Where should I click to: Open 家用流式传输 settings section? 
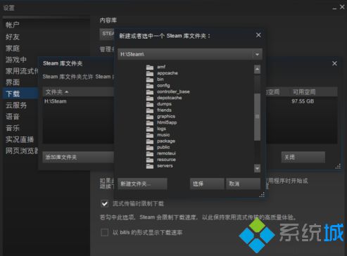coord(22,71)
